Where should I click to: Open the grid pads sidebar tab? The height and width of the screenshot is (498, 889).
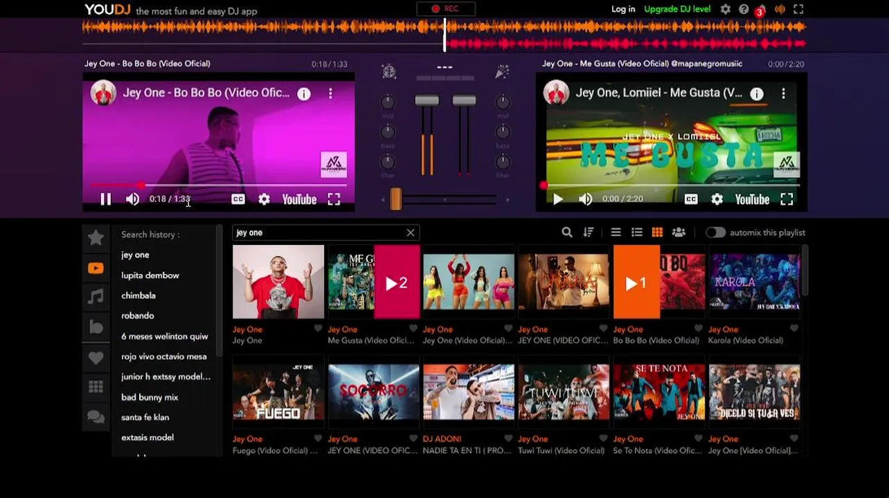point(96,387)
